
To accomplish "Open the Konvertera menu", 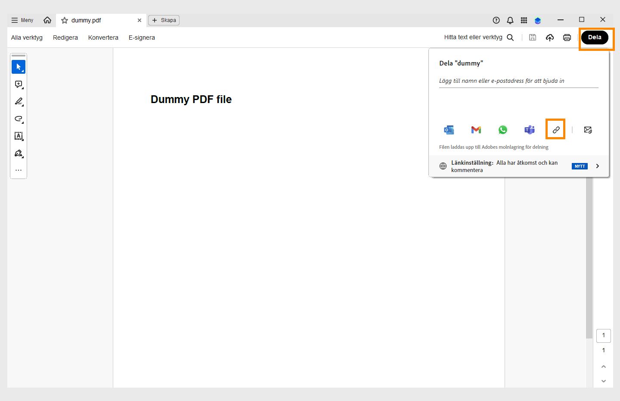I will pos(103,38).
